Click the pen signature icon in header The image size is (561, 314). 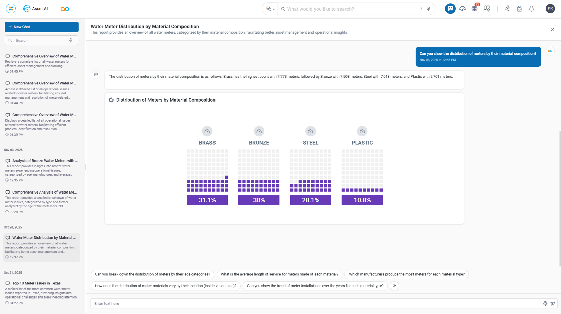tap(507, 9)
